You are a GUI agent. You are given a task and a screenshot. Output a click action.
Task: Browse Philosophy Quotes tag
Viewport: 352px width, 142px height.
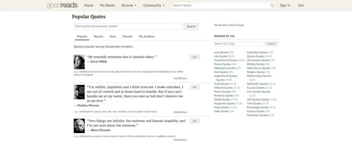(x=225, y=68)
